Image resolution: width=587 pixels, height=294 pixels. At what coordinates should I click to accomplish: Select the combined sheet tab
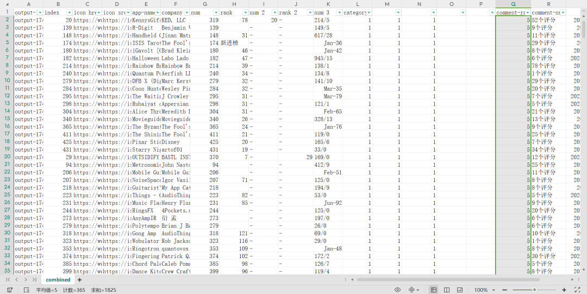pyautogui.click(x=58, y=280)
